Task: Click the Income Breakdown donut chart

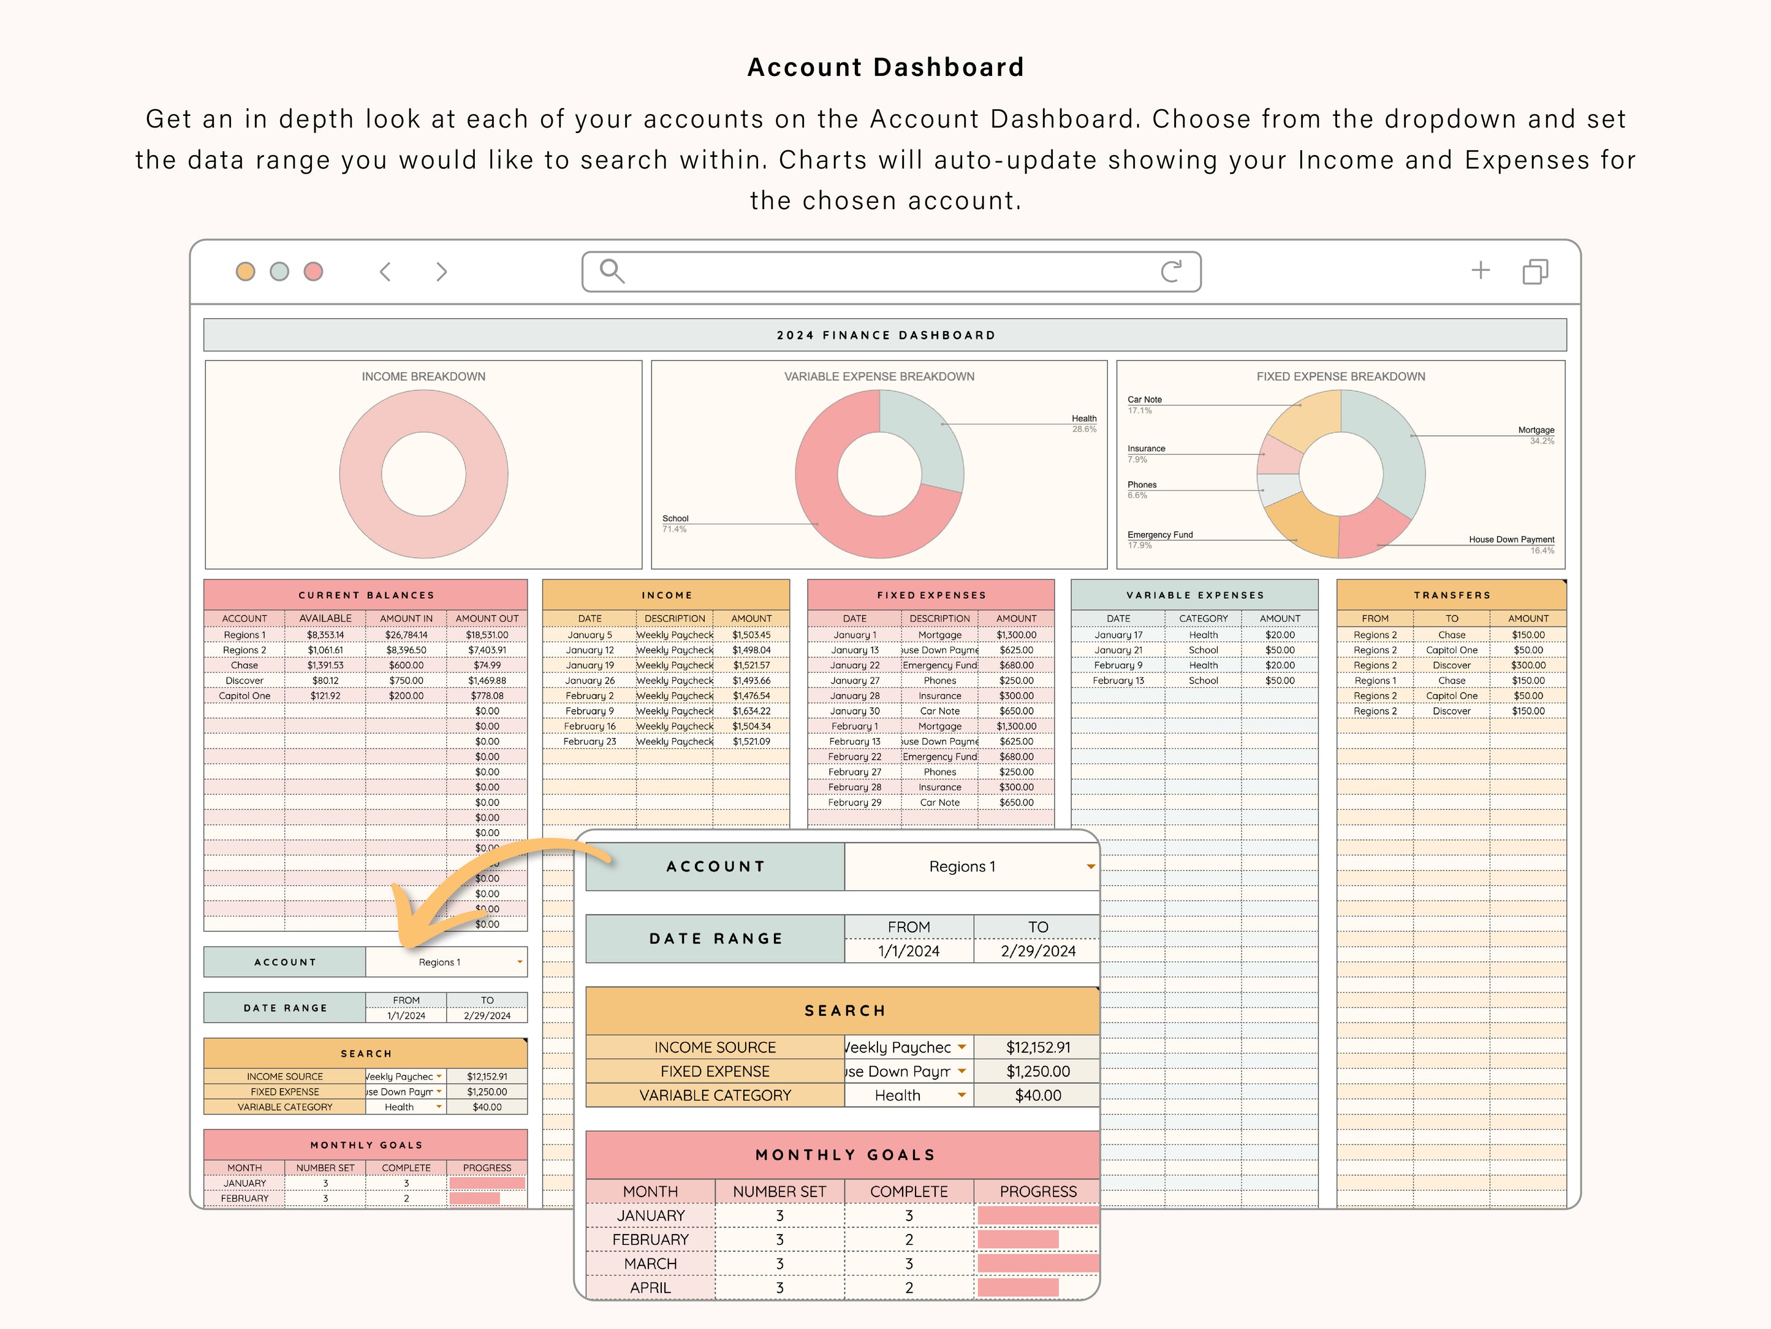Action: (x=423, y=474)
